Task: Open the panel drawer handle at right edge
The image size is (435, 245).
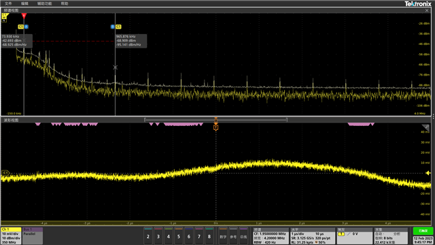Action: (x=433, y=116)
